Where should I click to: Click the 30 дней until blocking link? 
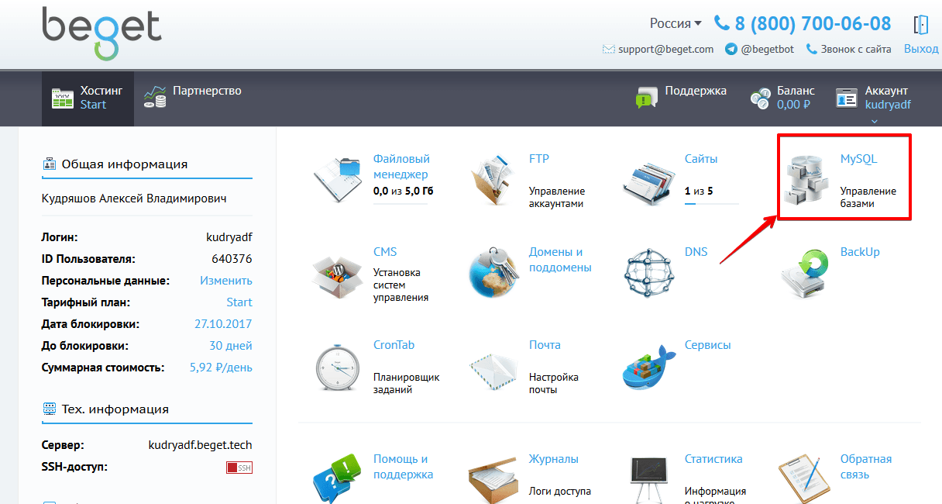231,346
